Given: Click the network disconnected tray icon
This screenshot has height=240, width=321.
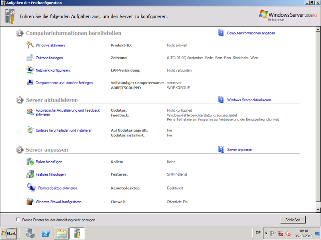Looking at the screenshot, I should [x=280, y=233].
